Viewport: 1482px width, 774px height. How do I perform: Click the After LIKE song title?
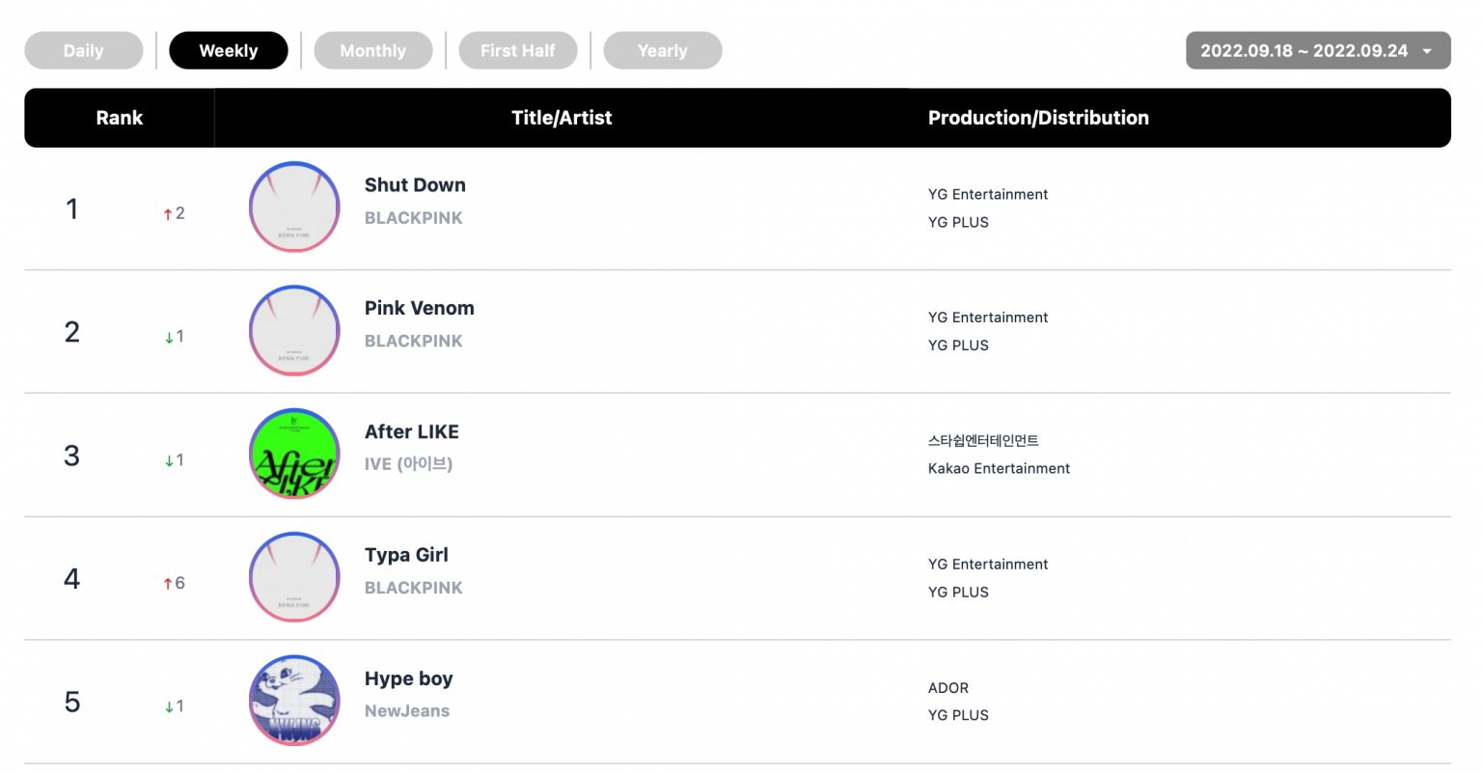click(412, 432)
